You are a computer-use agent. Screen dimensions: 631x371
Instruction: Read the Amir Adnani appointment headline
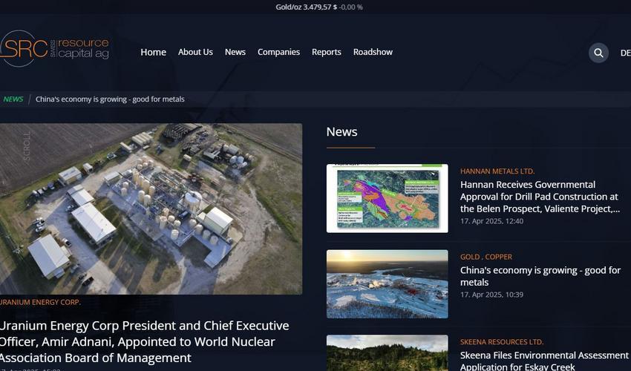pos(145,341)
